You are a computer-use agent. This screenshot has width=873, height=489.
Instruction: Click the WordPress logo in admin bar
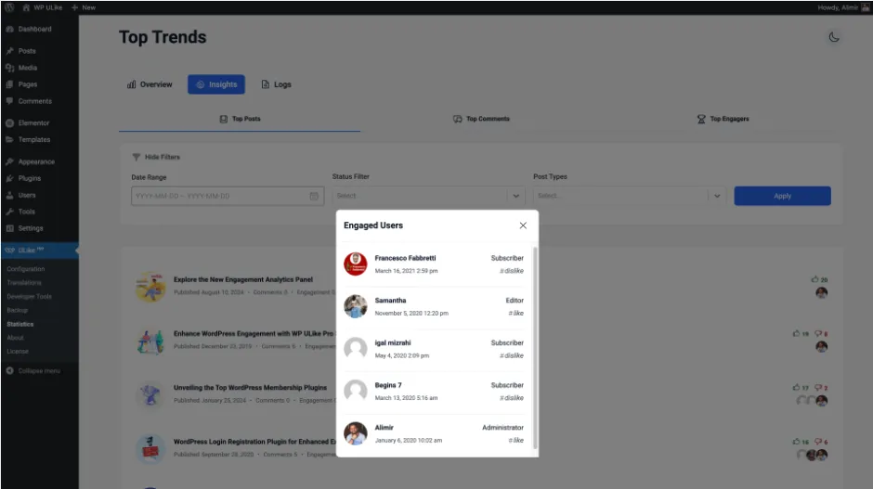tap(9, 7)
